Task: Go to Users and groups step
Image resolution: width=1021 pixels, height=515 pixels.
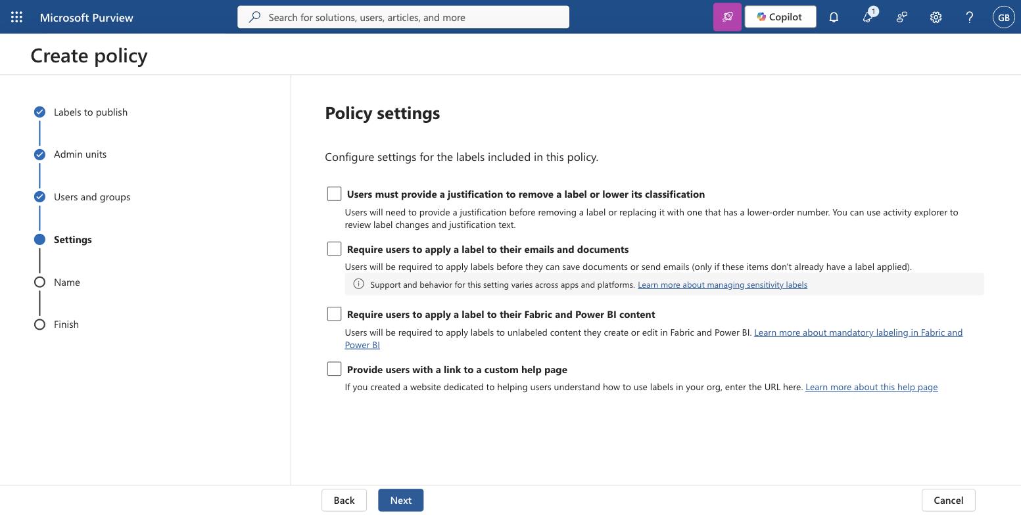Action: click(x=92, y=197)
